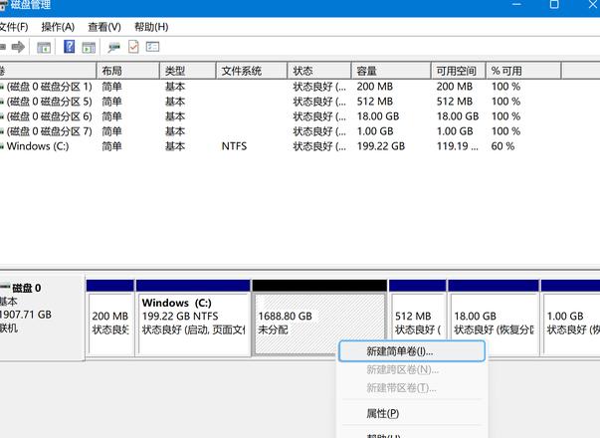Sort by the % 可用 column header
Image resolution: width=600 pixels, height=438 pixels.
point(523,71)
